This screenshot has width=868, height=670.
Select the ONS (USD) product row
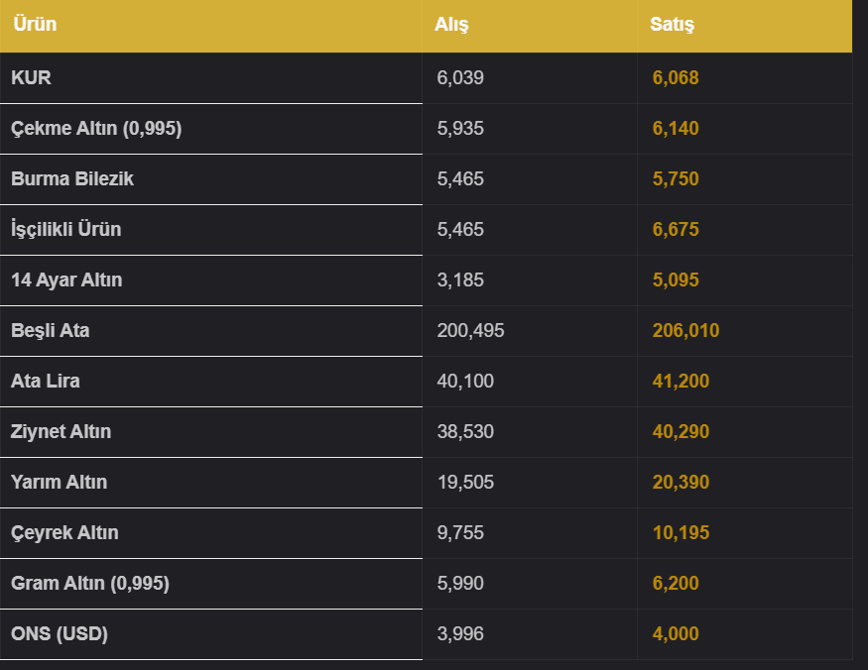(426, 634)
